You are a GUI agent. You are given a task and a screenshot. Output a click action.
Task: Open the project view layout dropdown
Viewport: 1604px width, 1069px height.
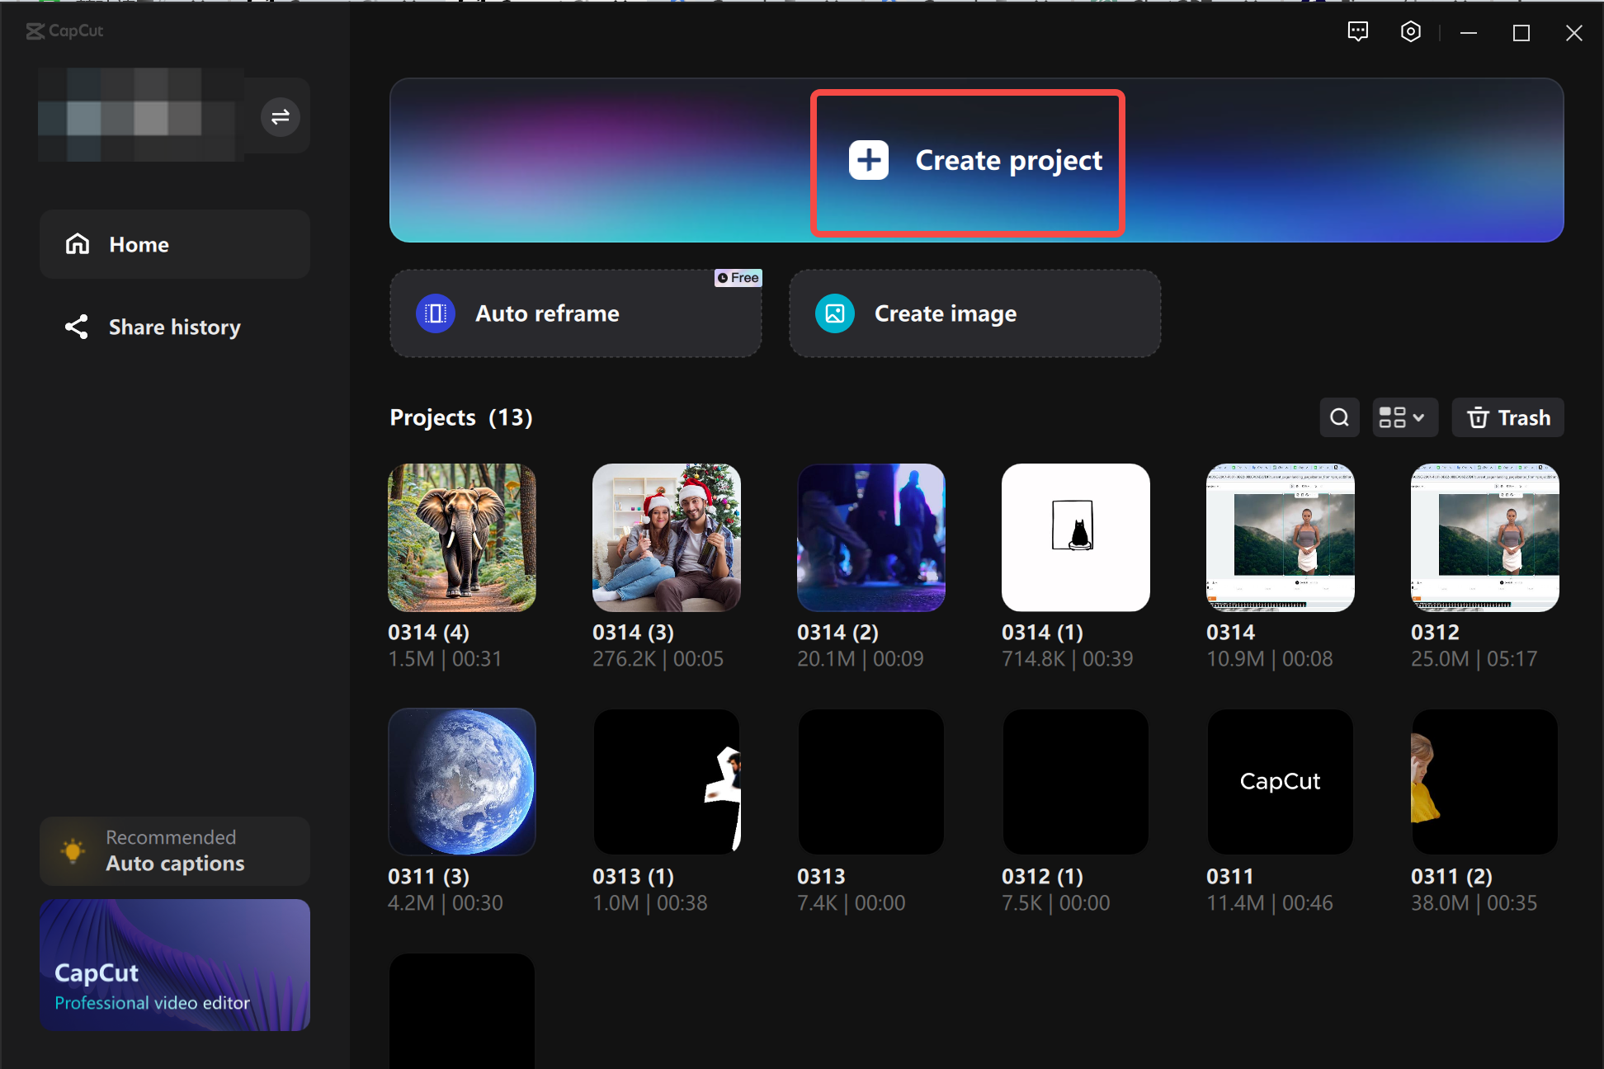[1404, 417]
